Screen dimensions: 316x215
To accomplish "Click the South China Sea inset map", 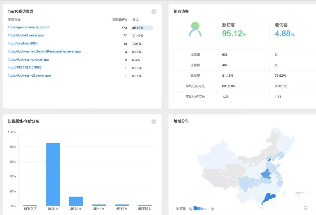I will [301, 201].
